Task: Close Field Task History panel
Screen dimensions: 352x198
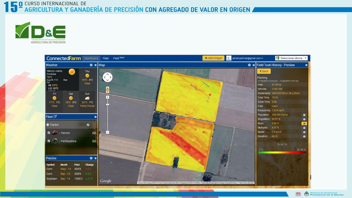Action: pyautogui.click(x=306, y=65)
